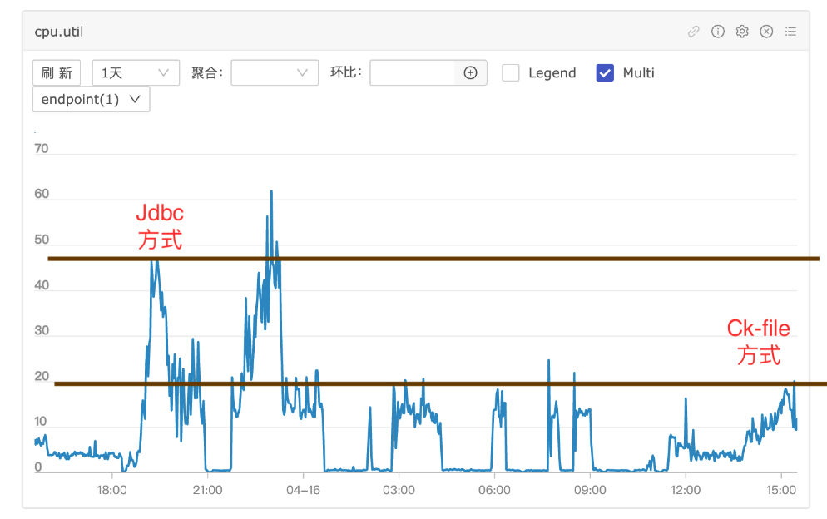Click the 刷新 refresh button

pos(57,73)
